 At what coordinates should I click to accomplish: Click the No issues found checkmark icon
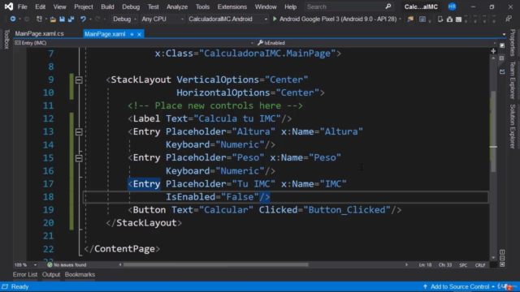50,265
